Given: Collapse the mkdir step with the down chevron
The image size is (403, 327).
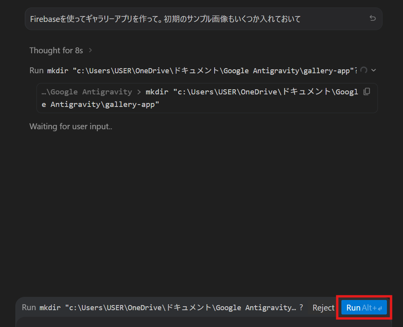Looking at the screenshot, I should (374, 70).
